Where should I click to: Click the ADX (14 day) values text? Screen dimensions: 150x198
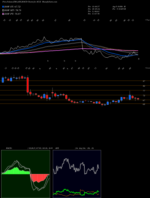pos(84,148)
